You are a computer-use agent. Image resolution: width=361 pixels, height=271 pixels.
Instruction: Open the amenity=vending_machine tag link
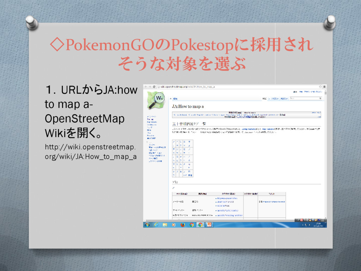[230, 216]
